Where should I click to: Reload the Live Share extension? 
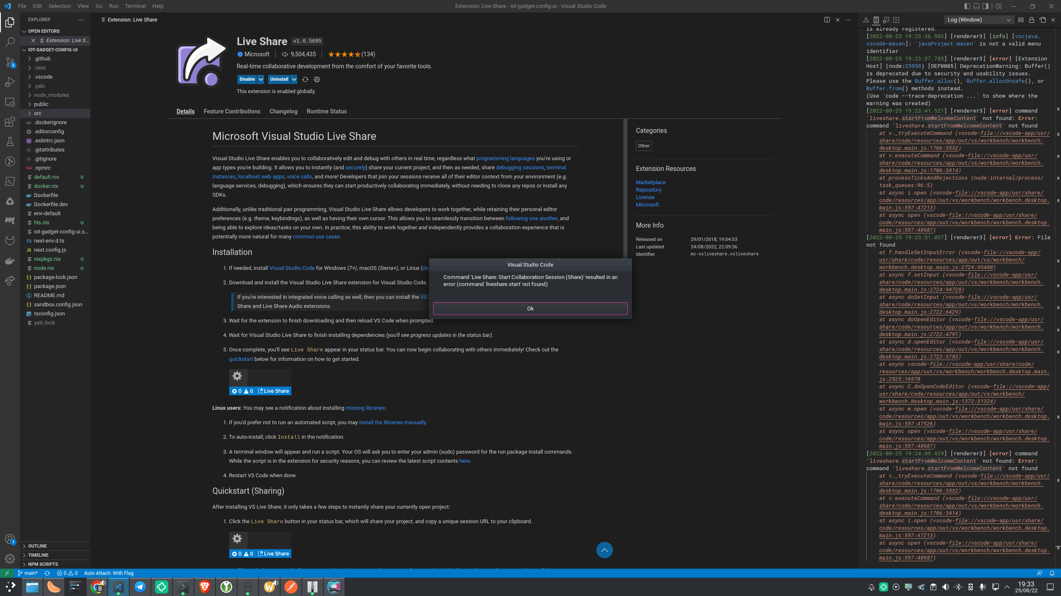coord(305,79)
